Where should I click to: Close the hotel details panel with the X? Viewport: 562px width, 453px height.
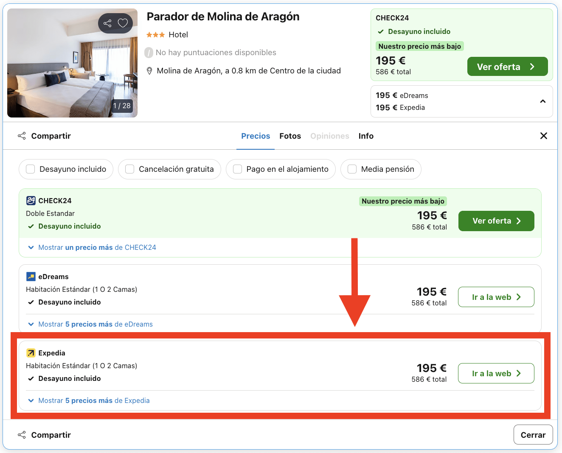tap(543, 136)
